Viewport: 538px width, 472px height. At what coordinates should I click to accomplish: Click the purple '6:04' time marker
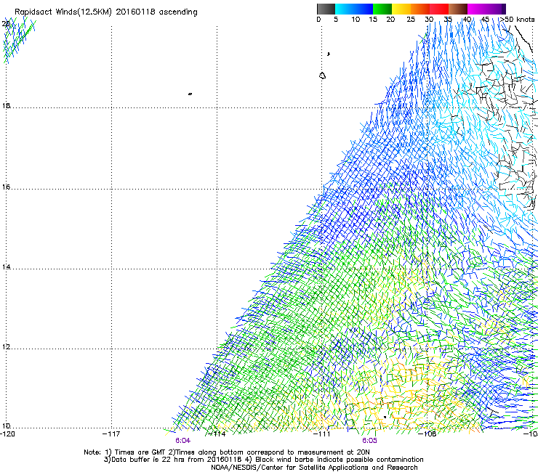tap(182, 441)
